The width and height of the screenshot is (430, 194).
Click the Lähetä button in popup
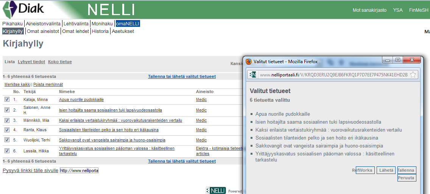coord(386,170)
